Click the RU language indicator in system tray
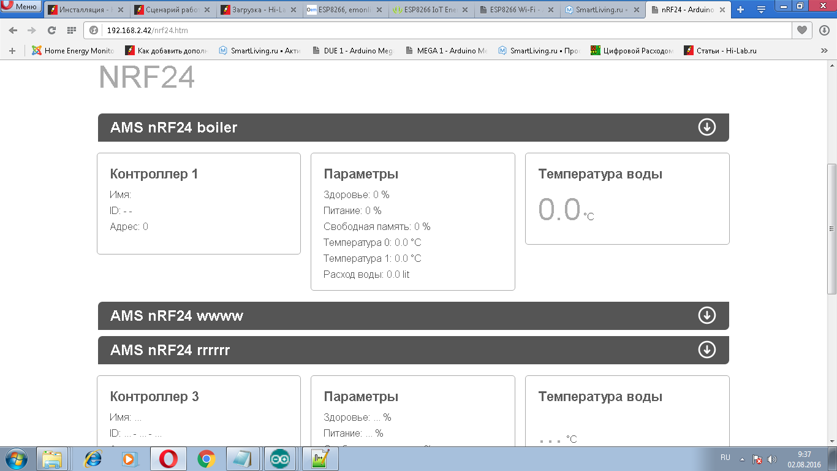 (x=724, y=457)
